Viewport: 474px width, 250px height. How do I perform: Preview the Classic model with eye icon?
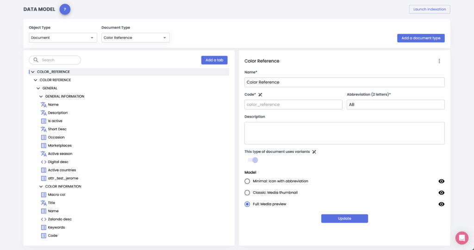pos(441,193)
